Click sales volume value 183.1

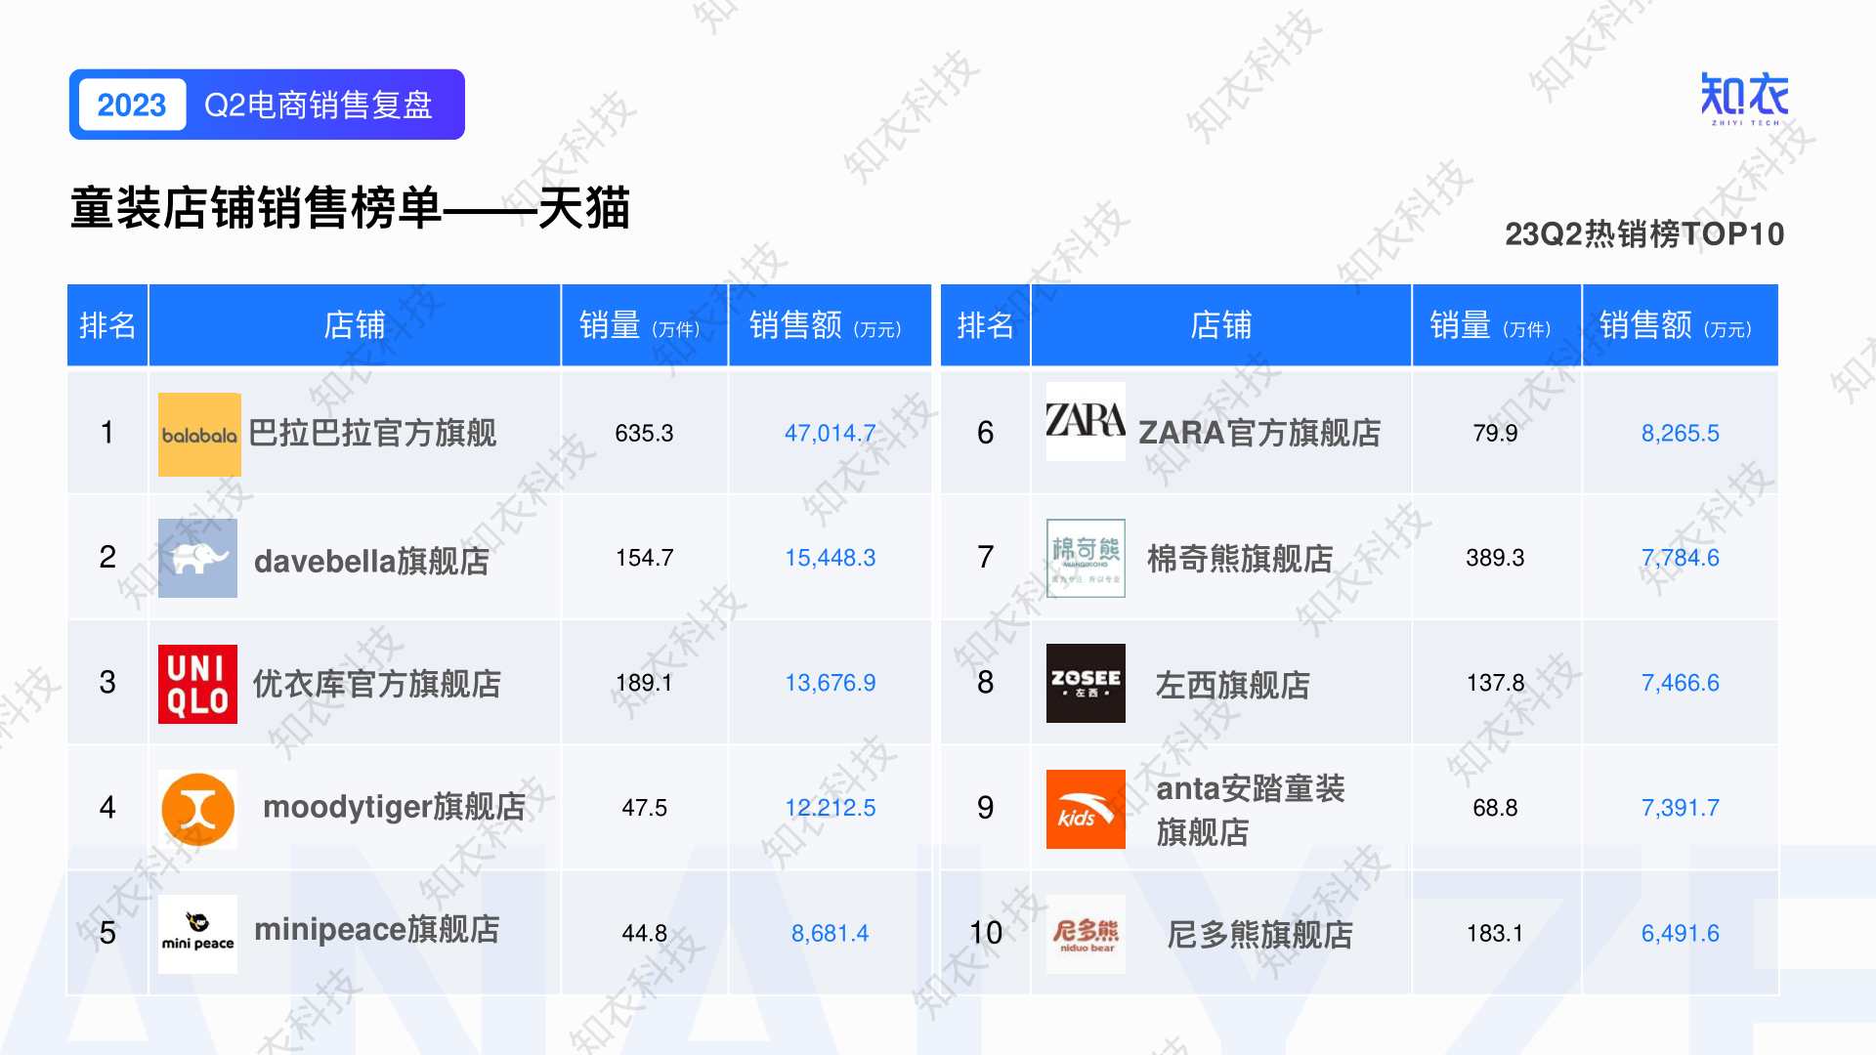pos(1495,933)
